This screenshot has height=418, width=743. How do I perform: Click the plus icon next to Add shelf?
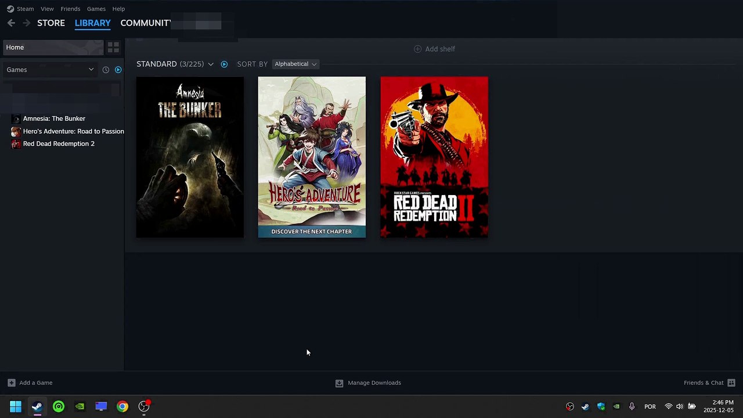click(x=417, y=49)
